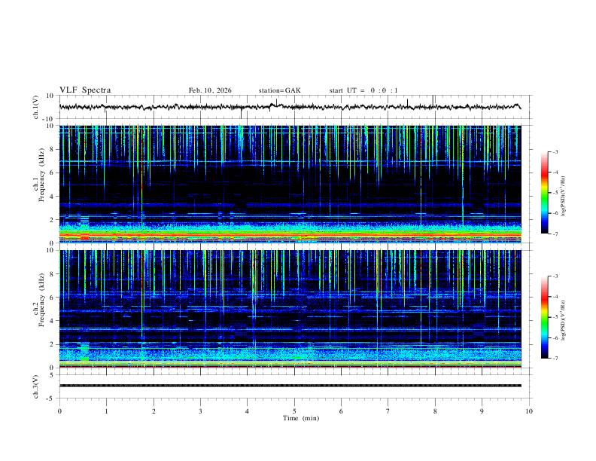Click the "6" time axis tick label
Viewport: 596px width, 461px height.
341,411
